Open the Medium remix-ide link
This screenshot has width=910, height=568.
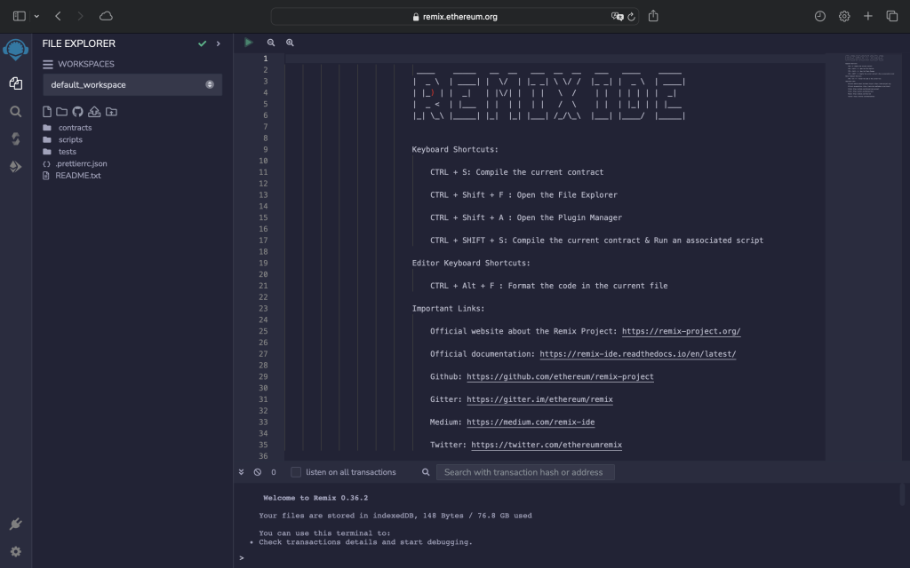click(x=531, y=422)
